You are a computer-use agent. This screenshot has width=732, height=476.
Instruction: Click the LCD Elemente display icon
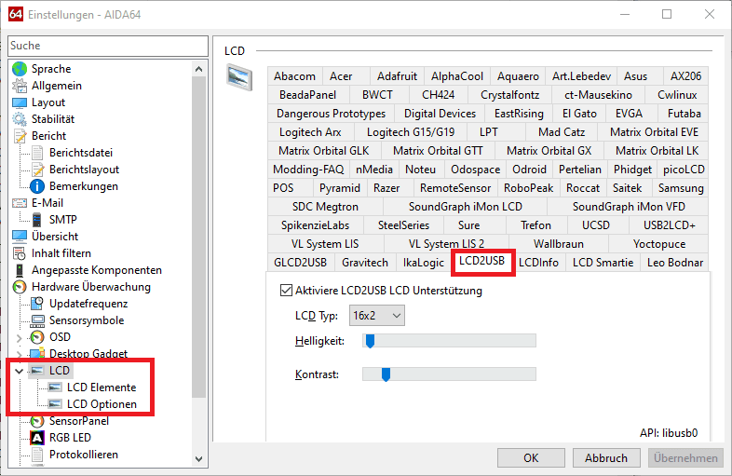[x=55, y=388]
